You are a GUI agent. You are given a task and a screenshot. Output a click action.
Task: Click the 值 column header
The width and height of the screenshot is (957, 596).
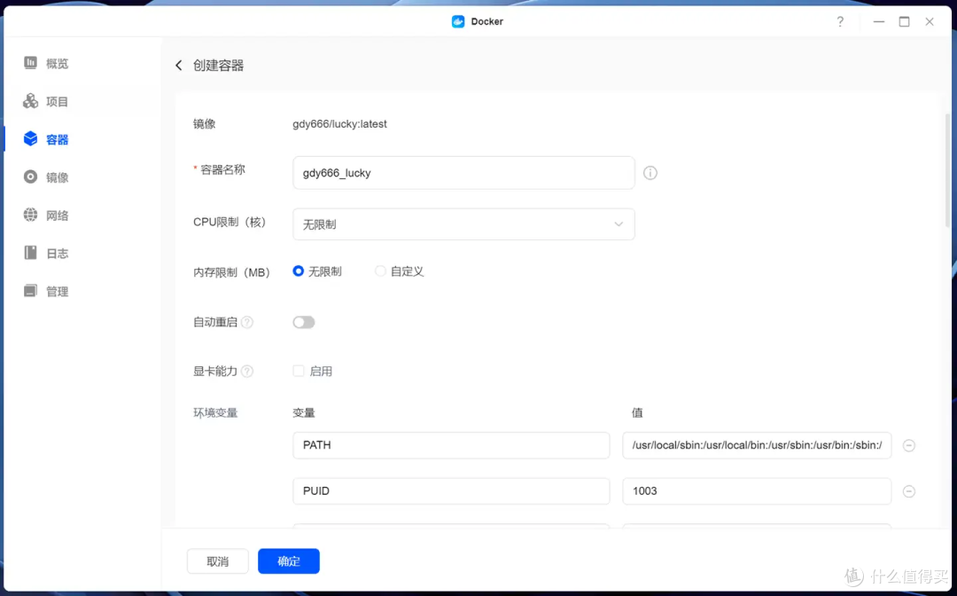(637, 412)
